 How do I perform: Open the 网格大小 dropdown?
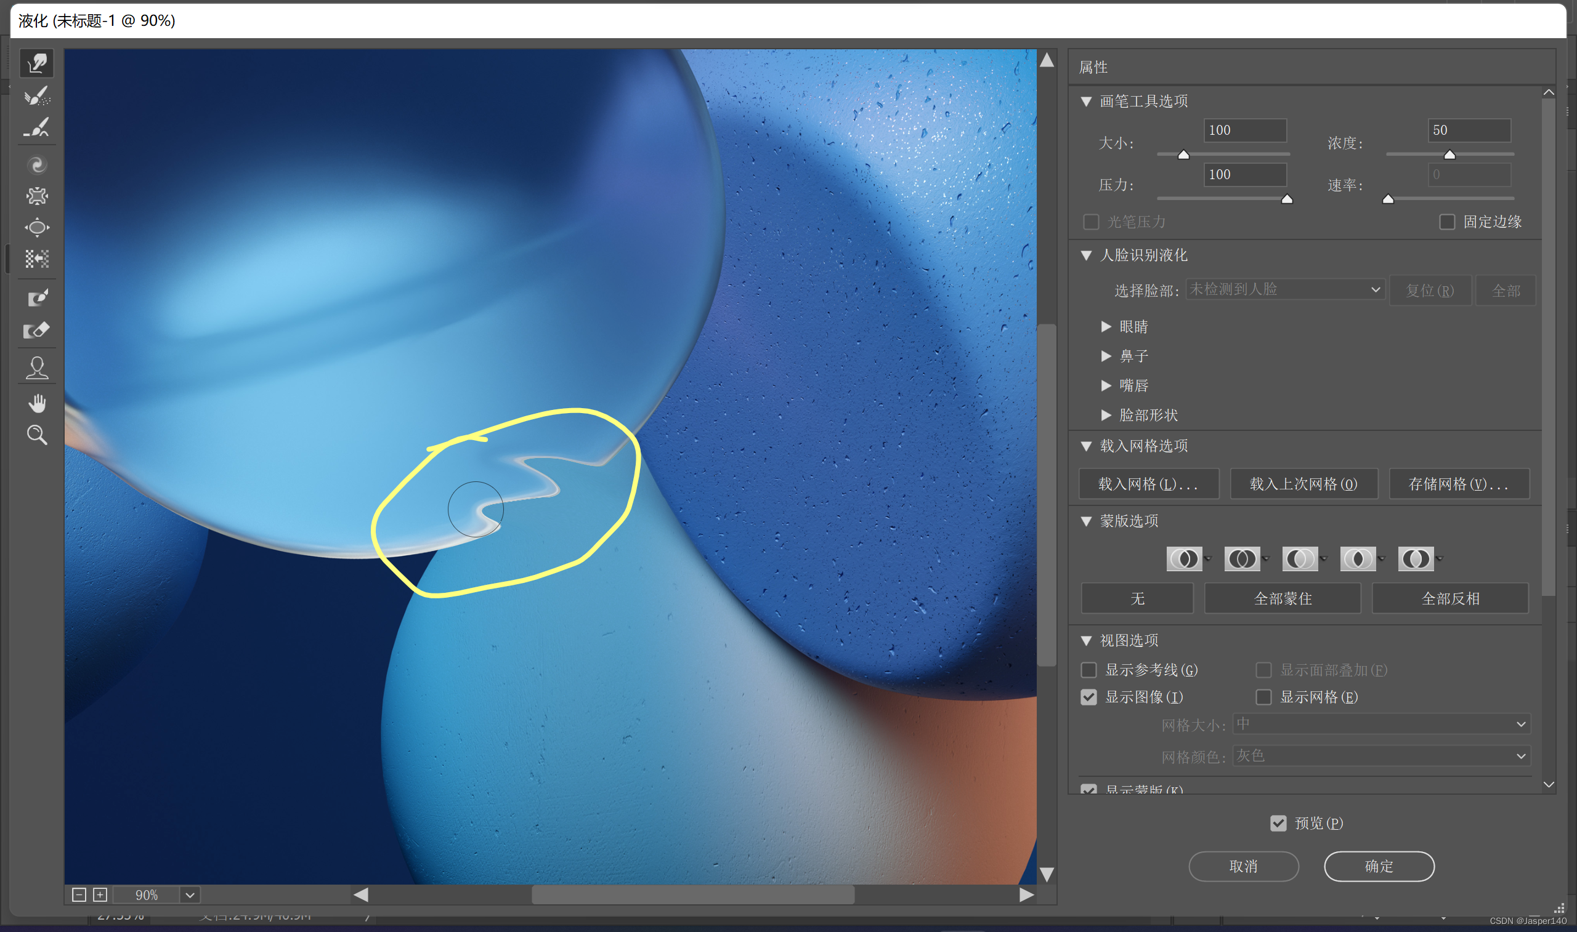(x=1382, y=724)
